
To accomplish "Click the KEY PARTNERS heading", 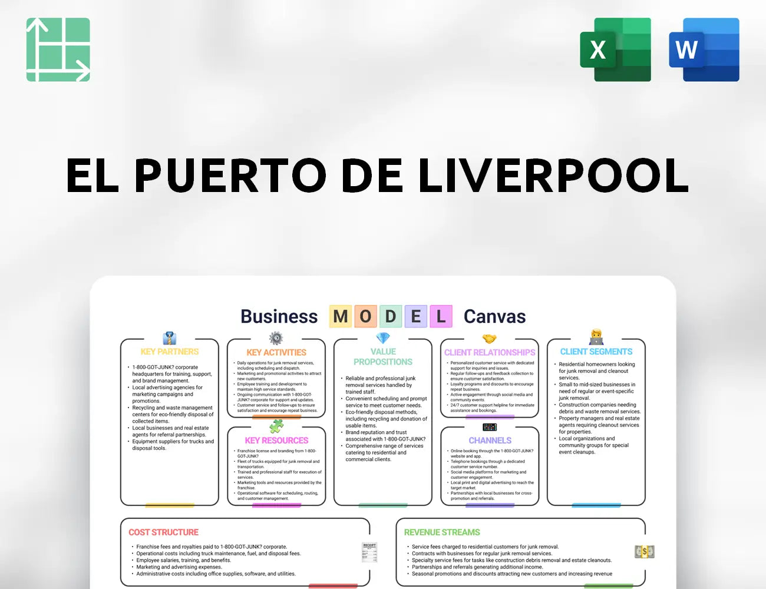I will click(170, 352).
